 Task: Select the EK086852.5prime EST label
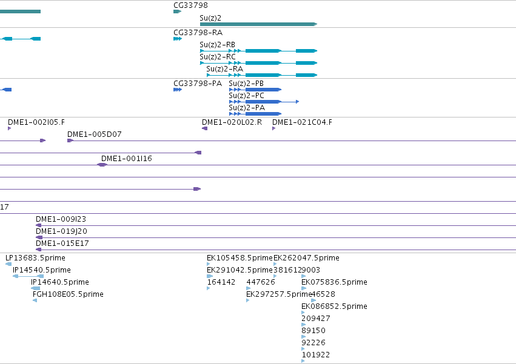tap(334, 306)
